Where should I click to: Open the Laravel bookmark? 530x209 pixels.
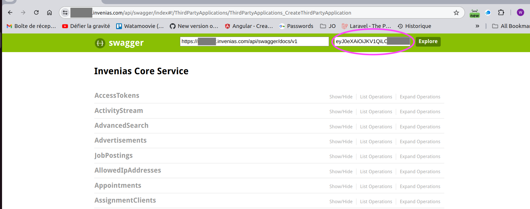[x=366, y=26]
